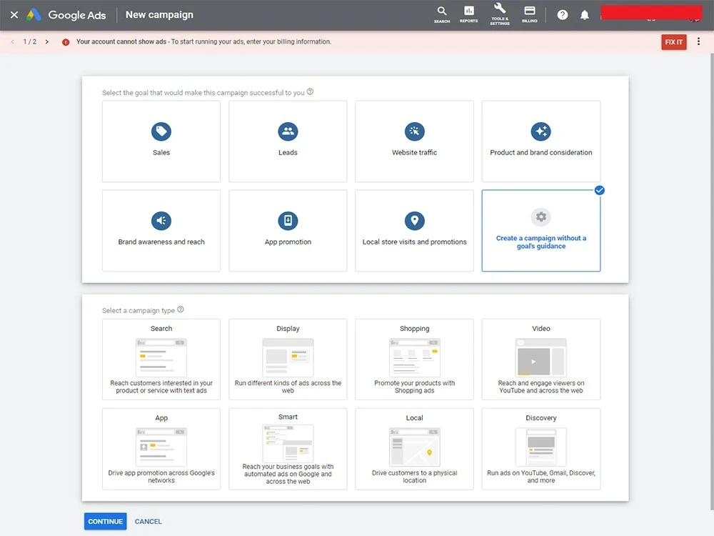Viewport: 714px width, 536px height.
Task: Toggle the blue selected checkmark badge
Action: 599,191
